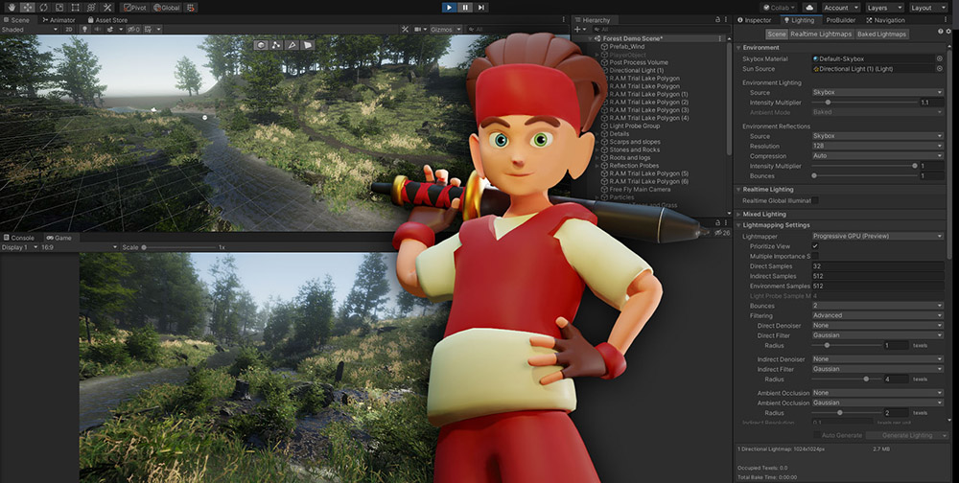Step forward one frame
Screen dimensions: 959x483
pos(481,8)
